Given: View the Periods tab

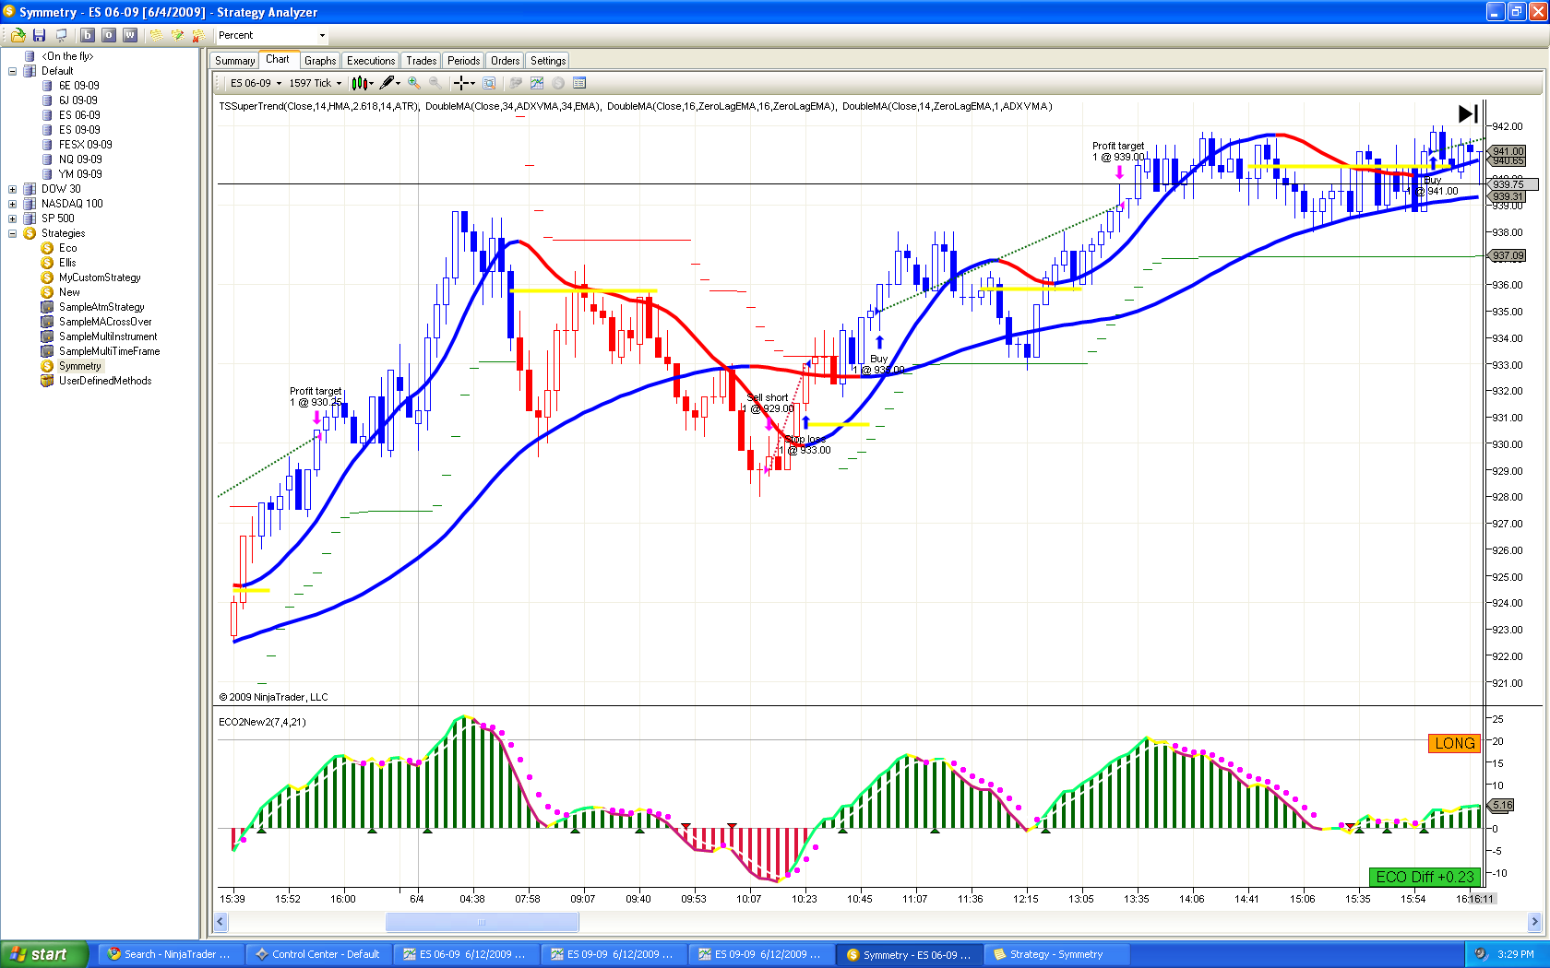Looking at the screenshot, I should [463, 61].
